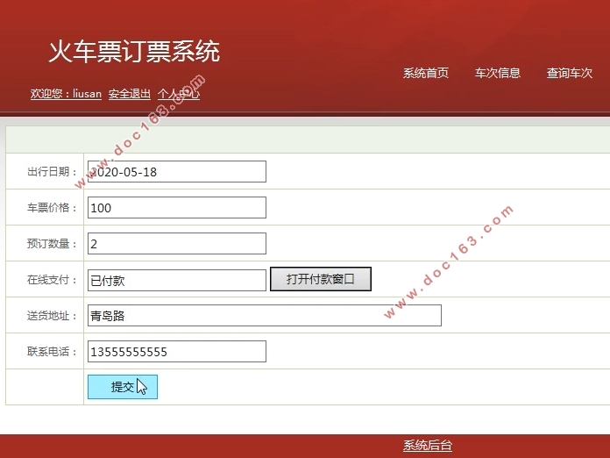Open 查询车次 in the navigation
This screenshot has height=458, width=610.
pyautogui.click(x=569, y=73)
